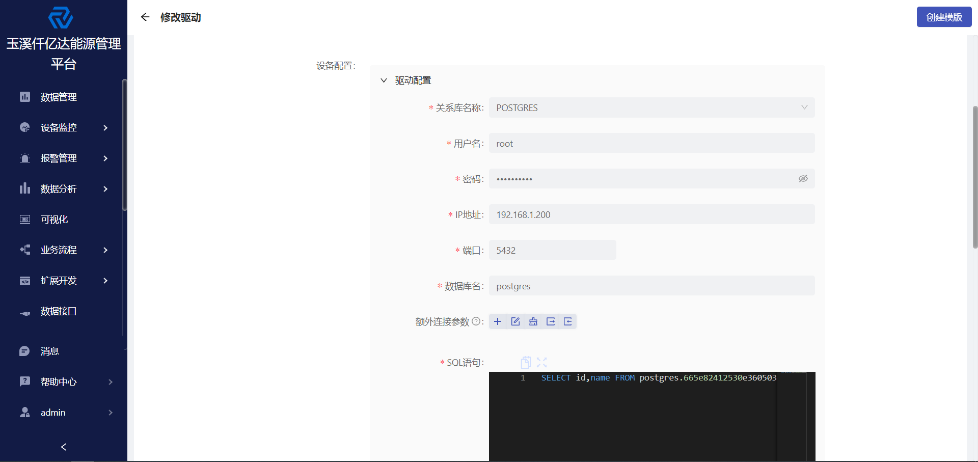This screenshot has width=978, height=462.
Task: Open the 关系库名称 POSTGRES dropdown
Action: [652, 107]
